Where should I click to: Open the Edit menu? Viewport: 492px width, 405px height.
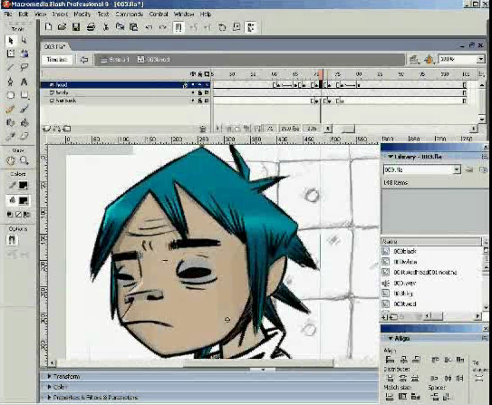pos(24,14)
